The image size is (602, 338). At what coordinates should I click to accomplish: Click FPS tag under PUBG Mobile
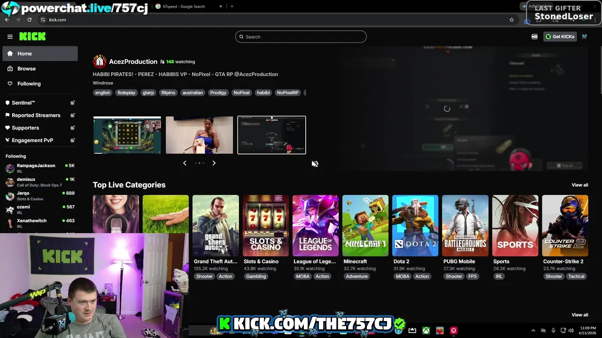(473, 277)
